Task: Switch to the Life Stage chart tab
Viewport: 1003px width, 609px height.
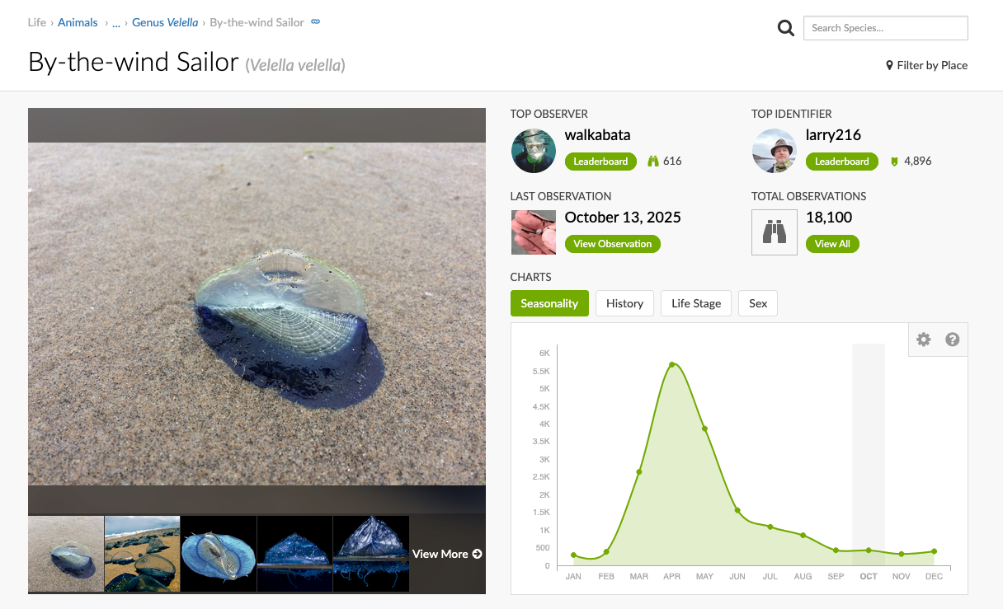Action: [695, 303]
